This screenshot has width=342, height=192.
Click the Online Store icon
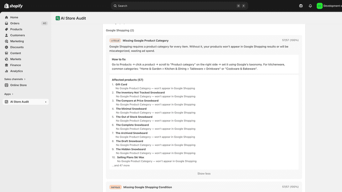tap(6, 85)
